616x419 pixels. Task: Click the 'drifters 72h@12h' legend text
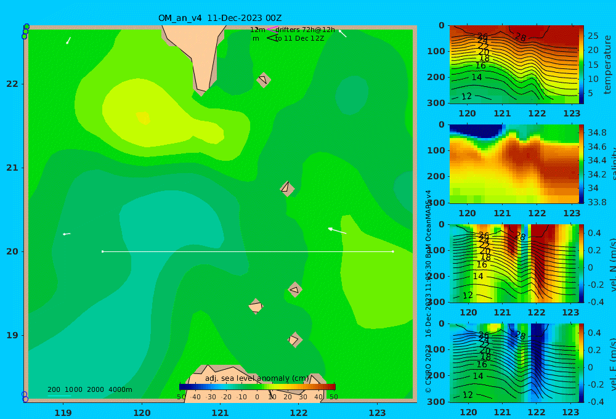point(305,30)
